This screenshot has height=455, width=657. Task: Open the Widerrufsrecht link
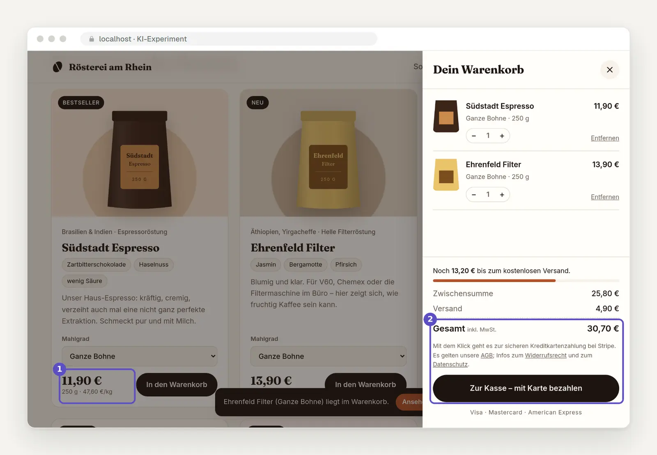coord(545,355)
